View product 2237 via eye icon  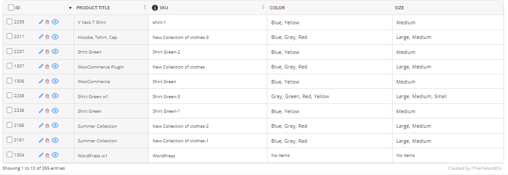pyautogui.click(x=55, y=52)
